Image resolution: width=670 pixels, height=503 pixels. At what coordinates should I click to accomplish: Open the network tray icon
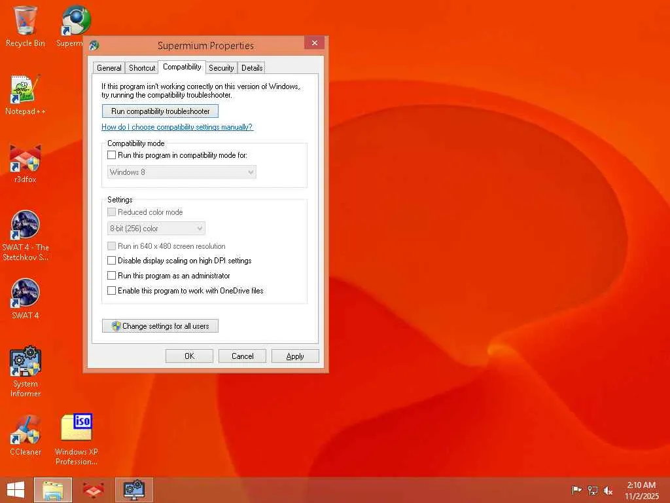click(x=593, y=490)
